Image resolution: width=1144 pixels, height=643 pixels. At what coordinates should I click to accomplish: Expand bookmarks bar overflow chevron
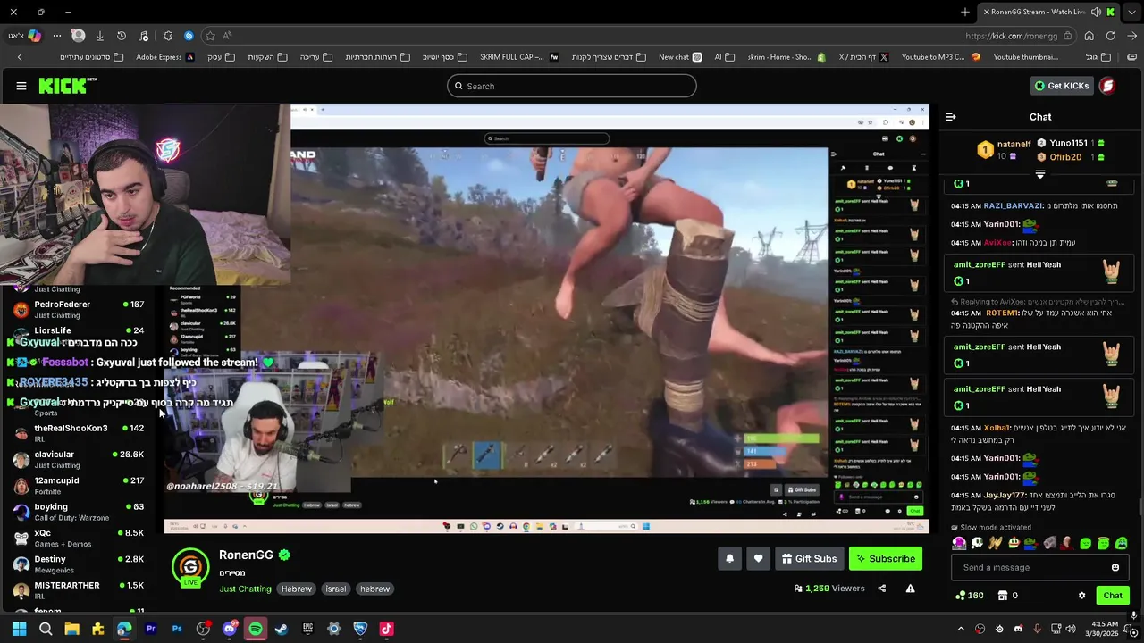point(20,57)
